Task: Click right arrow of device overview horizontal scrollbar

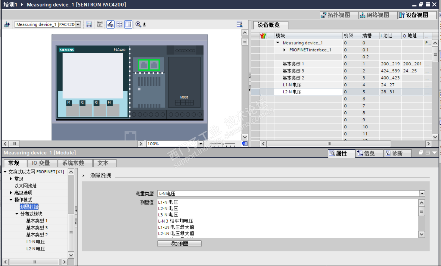Action: pyautogui.click(x=428, y=144)
